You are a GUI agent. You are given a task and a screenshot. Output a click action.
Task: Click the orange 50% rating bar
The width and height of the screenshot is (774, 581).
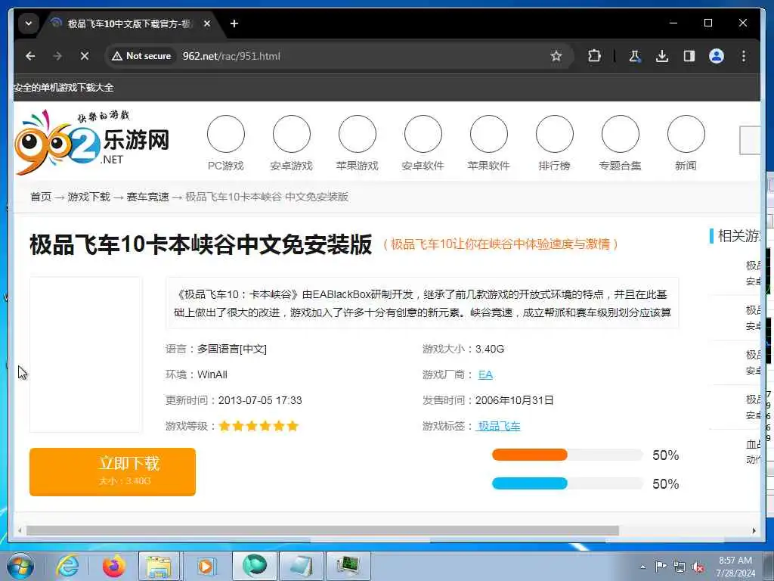tap(567, 455)
